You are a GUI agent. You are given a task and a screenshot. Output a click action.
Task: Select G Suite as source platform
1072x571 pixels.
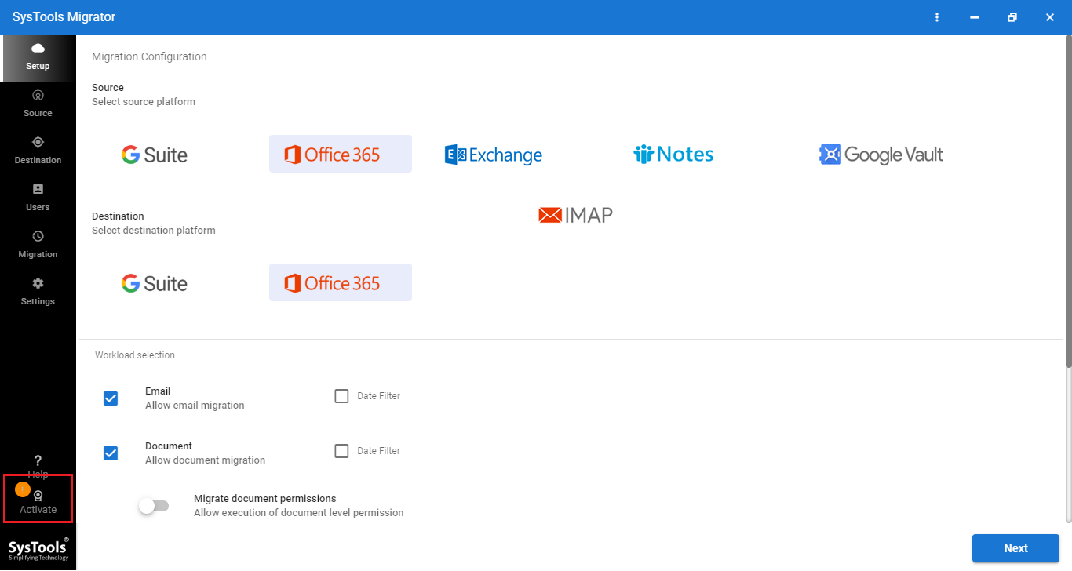pos(155,155)
